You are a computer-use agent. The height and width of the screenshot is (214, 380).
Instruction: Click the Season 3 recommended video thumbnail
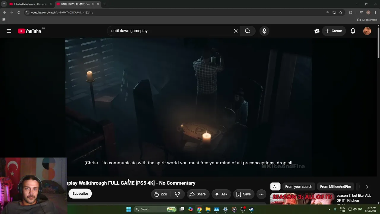coord(302,199)
